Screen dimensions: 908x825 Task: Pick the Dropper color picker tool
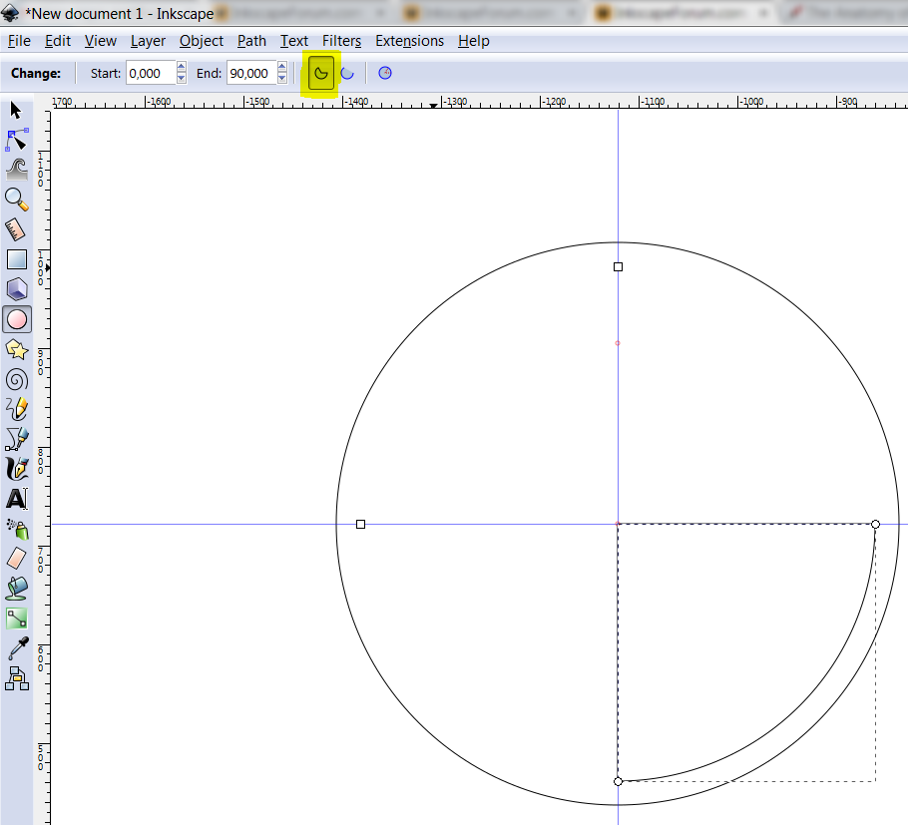[16, 647]
